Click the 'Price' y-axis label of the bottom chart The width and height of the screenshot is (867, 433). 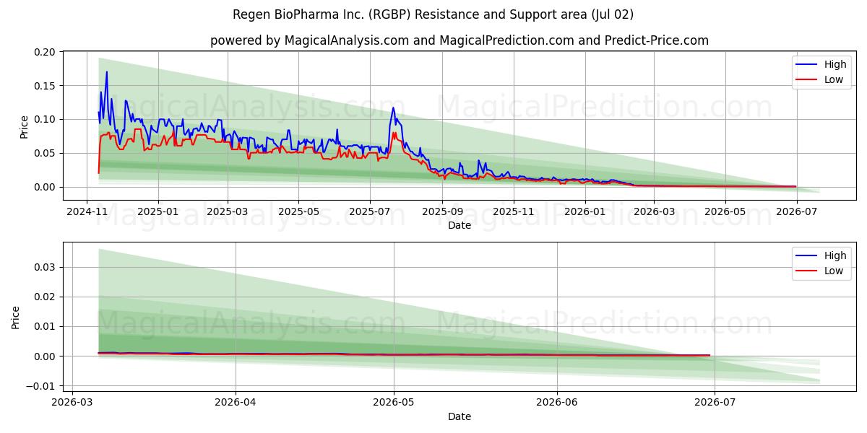pyautogui.click(x=15, y=318)
